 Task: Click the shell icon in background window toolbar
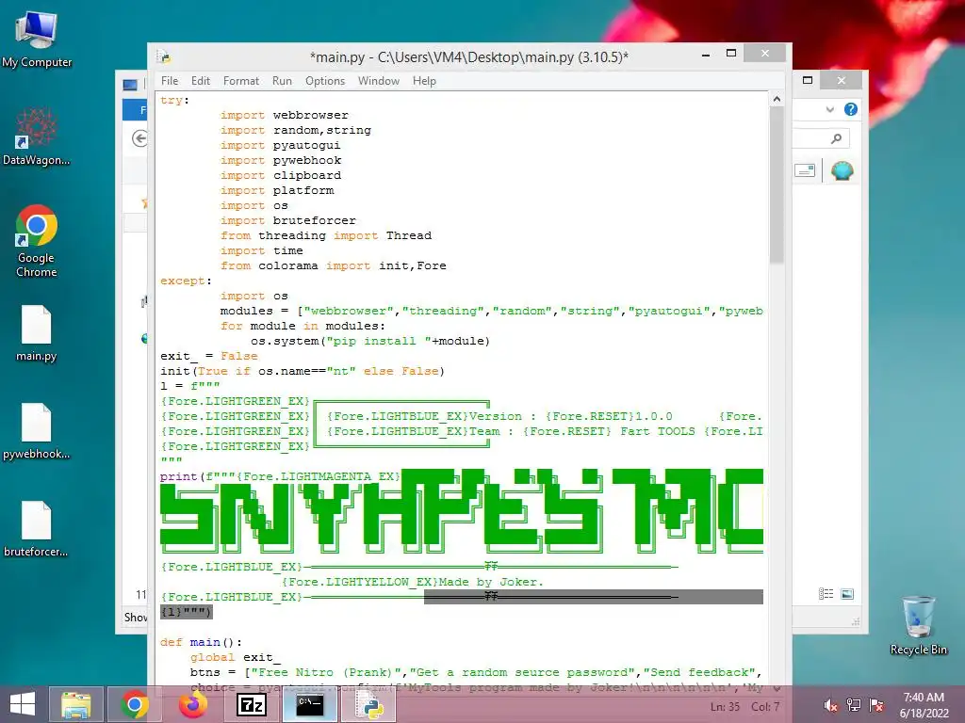click(x=842, y=170)
